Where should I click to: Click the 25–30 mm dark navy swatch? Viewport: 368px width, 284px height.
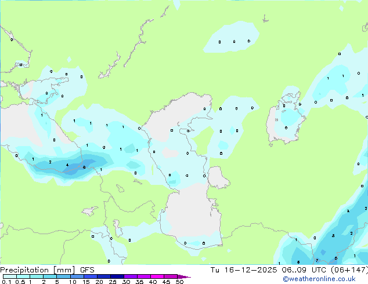click(x=117, y=276)
